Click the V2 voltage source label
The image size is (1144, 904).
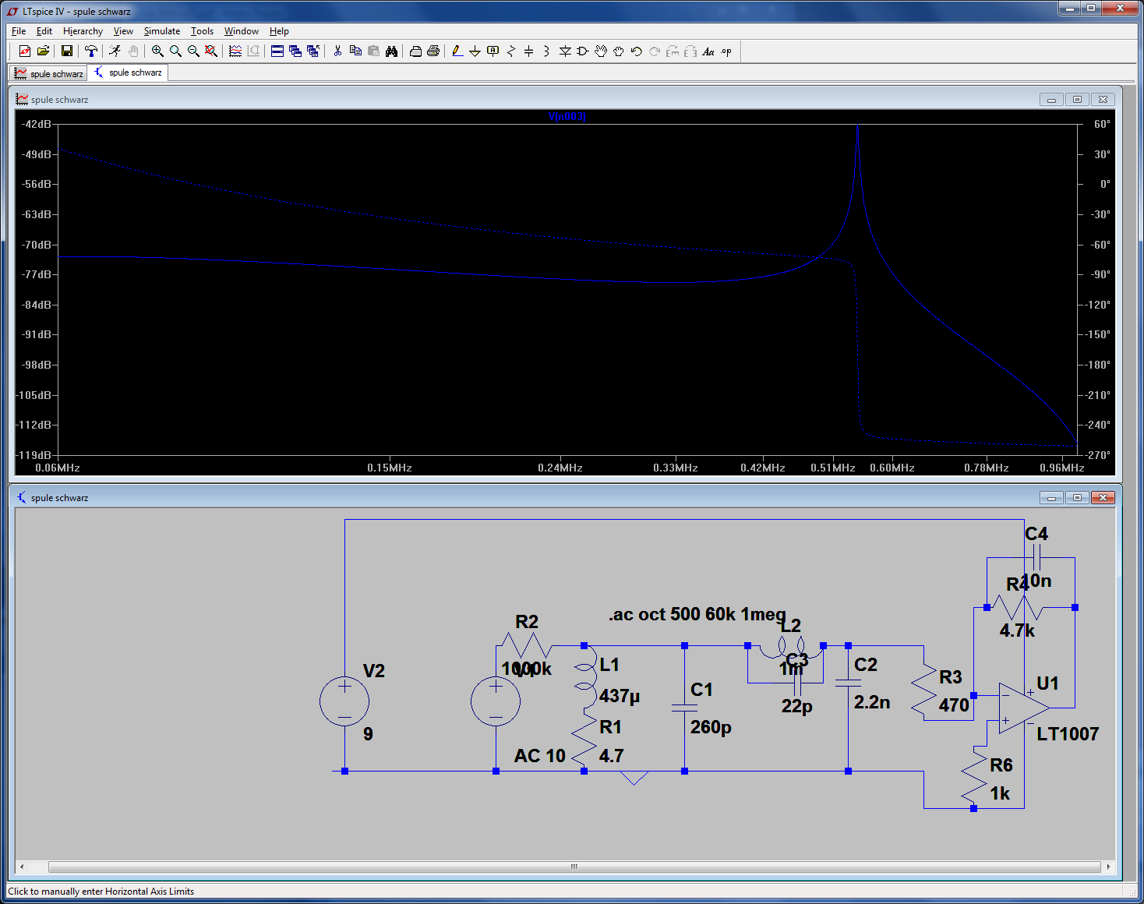374,671
